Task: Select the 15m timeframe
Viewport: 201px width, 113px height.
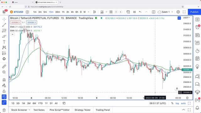Action: pyautogui.click(x=51, y=12)
